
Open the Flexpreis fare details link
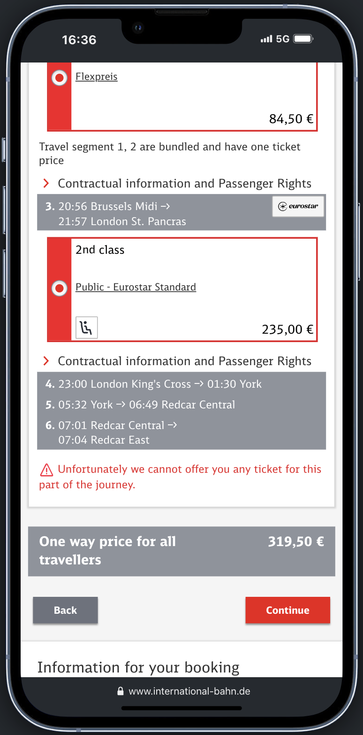[96, 76]
